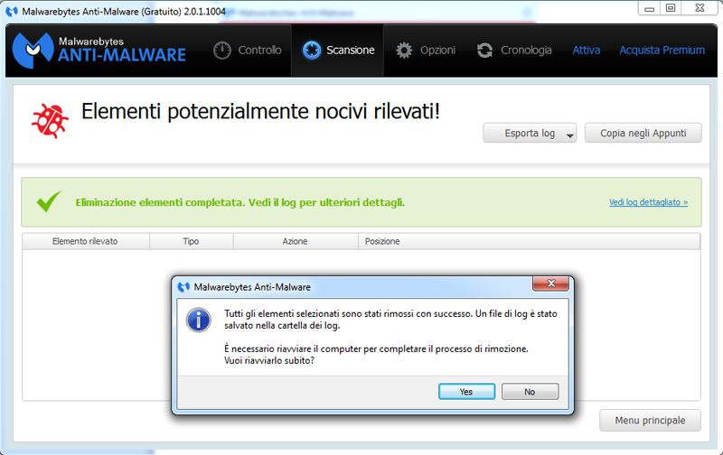Confirm restart with the Yes button
The image size is (723, 455).
click(466, 392)
